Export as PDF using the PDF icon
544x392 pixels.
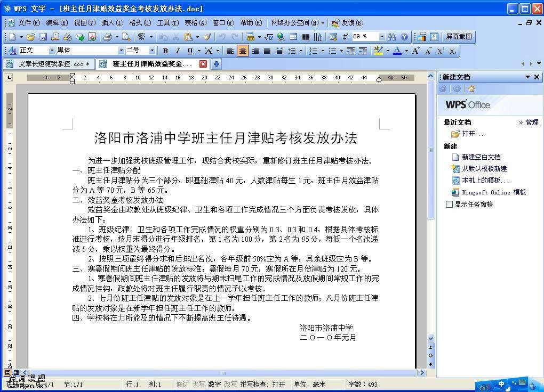pos(92,37)
